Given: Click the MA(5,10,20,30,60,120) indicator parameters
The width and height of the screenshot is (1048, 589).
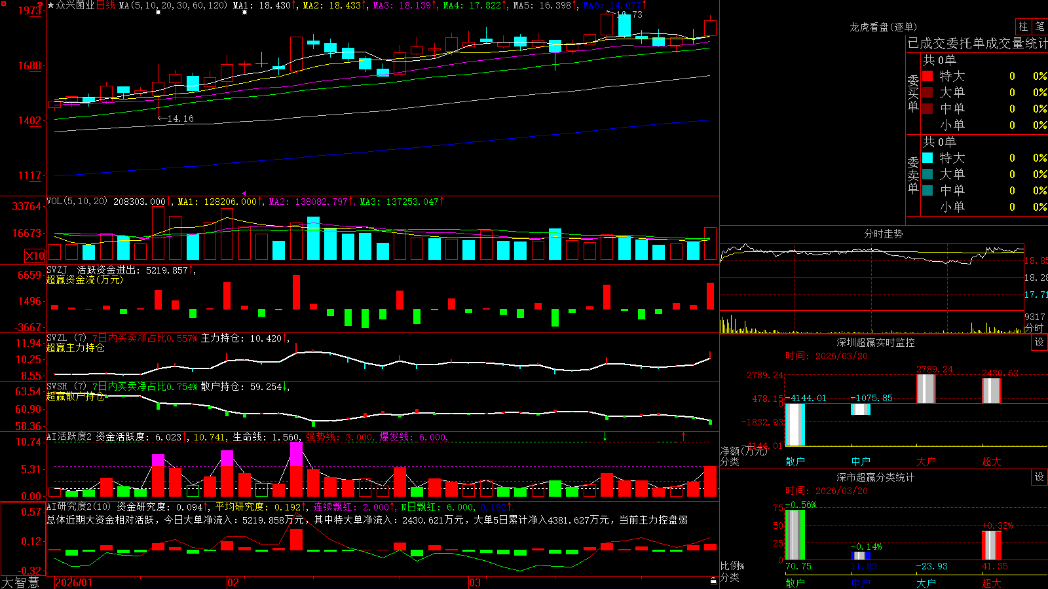Looking at the screenshot, I should 174,5.
